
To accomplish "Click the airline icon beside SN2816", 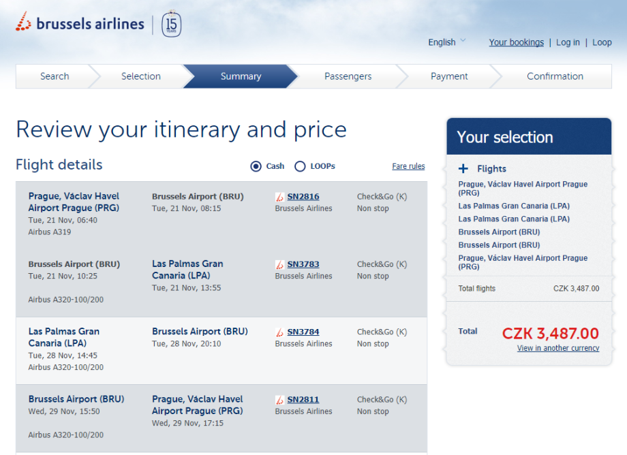I will [x=279, y=197].
